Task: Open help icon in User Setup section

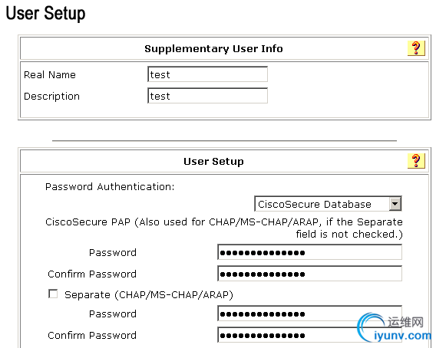Action: coord(416,161)
